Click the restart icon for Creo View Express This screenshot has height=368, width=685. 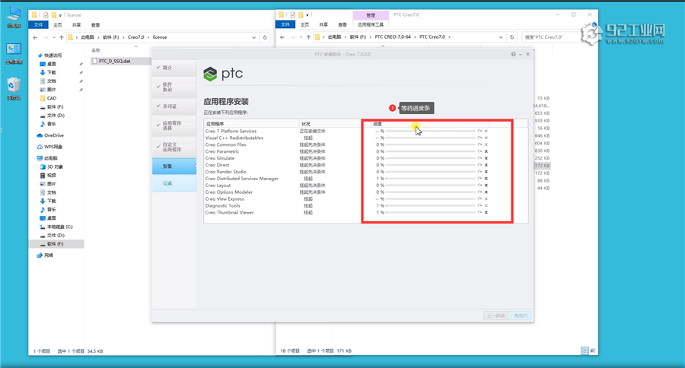[x=479, y=198]
